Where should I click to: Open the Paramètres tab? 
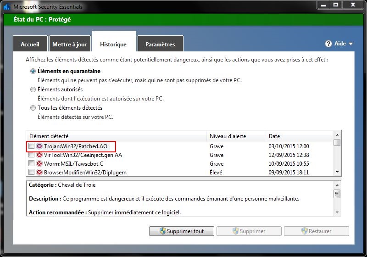pos(160,45)
